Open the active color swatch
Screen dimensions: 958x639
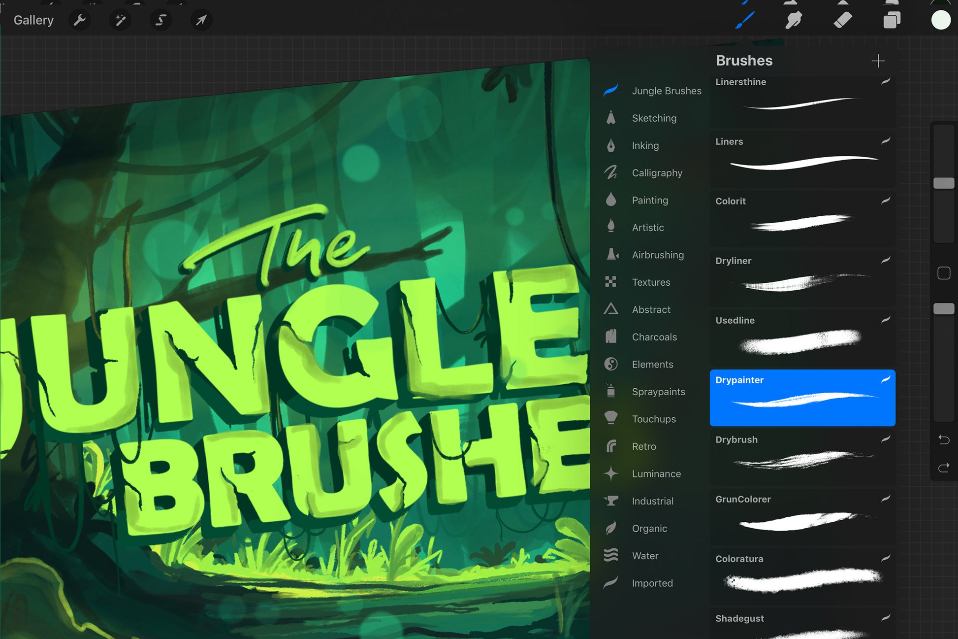[x=940, y=20]
